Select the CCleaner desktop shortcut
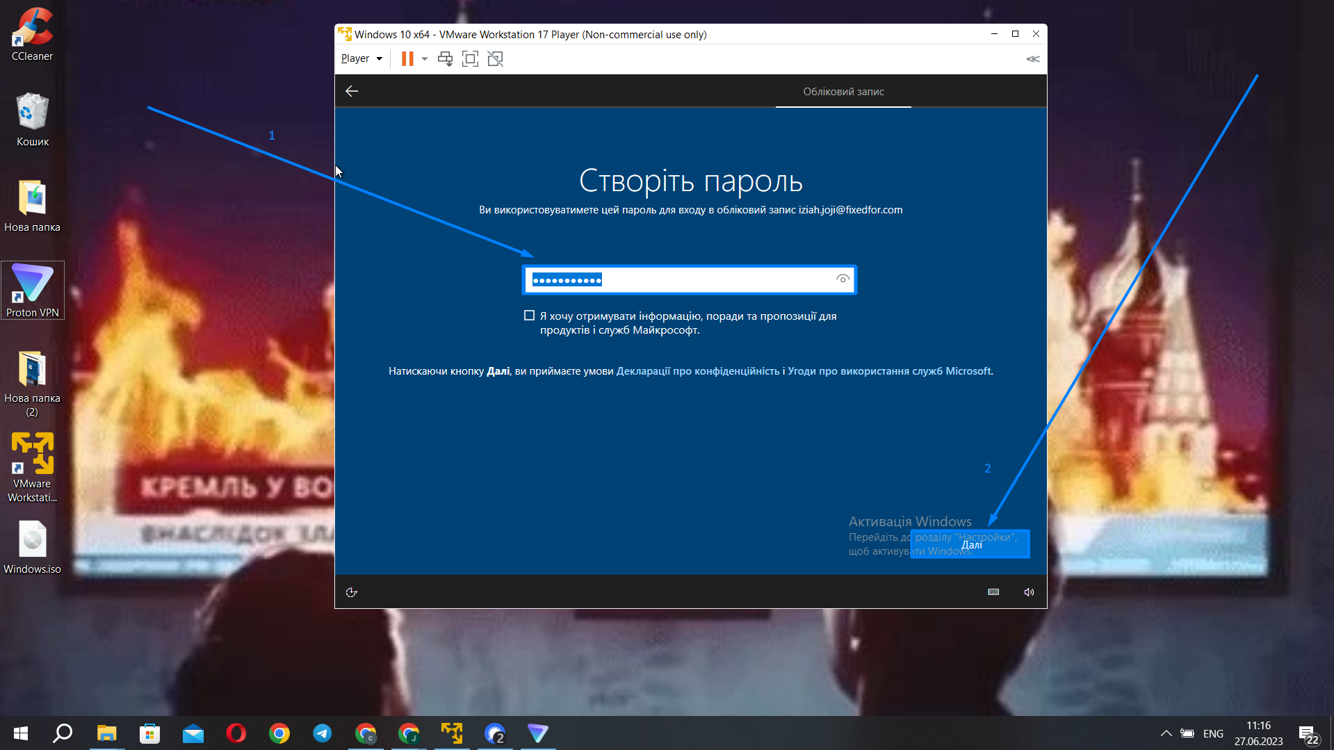The height and width of the screenshot is (750, 1334). click(x=32, y=35)
